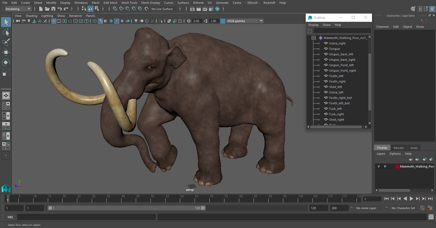Start IPR render icon
The image size is (436, 228).
205,9
